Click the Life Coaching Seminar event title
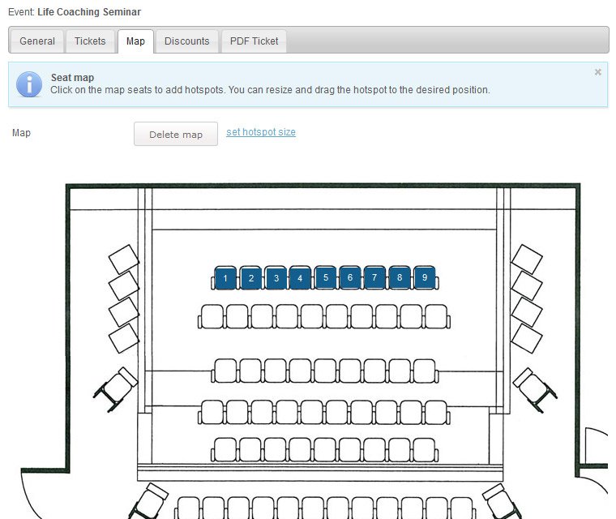The height and width of the screenshot is (519, 616). [89, 12]
